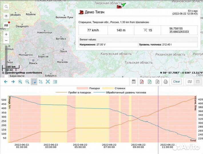
Task: Switch to split panel layout
Action: pos(197,82)
